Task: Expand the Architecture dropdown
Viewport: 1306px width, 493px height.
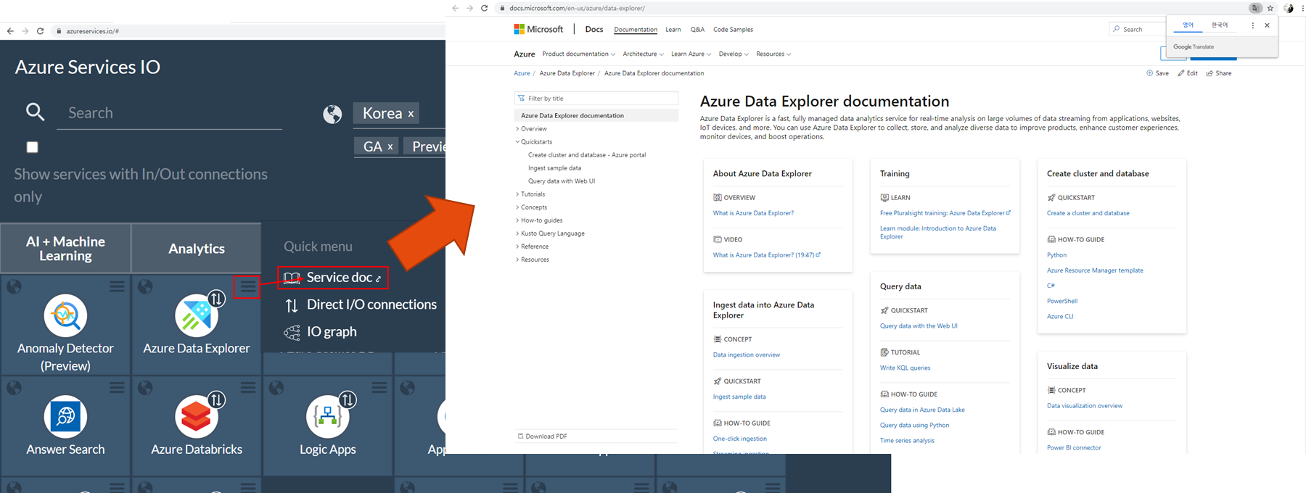Action: pos(643,54)
